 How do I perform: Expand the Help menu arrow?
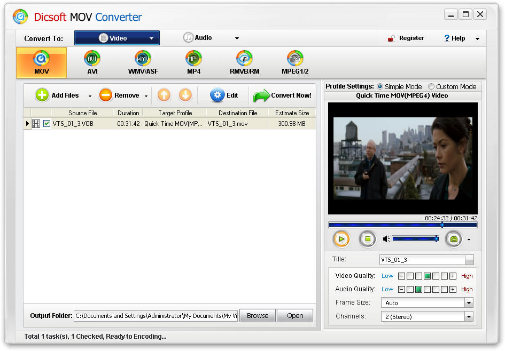477,38
